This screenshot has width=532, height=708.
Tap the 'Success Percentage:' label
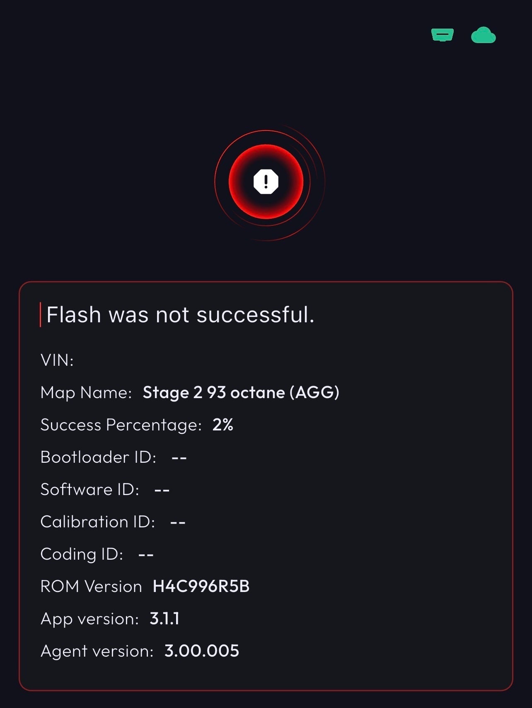121,425
